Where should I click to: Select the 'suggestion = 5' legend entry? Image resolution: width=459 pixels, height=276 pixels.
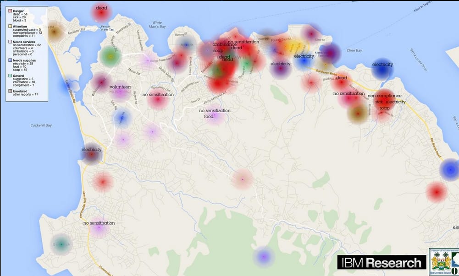[23, 79]
